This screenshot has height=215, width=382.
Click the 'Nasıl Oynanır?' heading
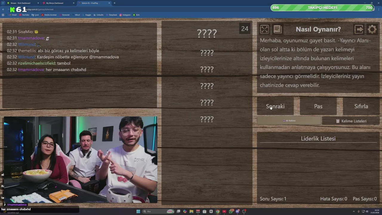tap(318, 29)
